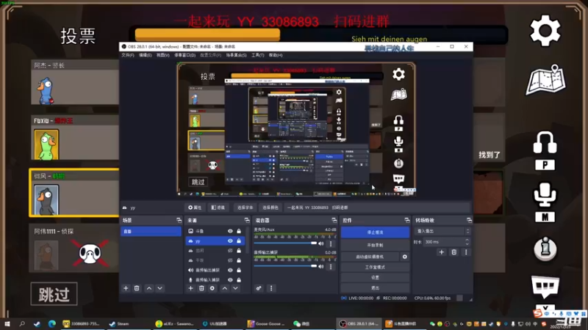
Task: Click the 设置 button in controls
Action: tap(375, 278)
